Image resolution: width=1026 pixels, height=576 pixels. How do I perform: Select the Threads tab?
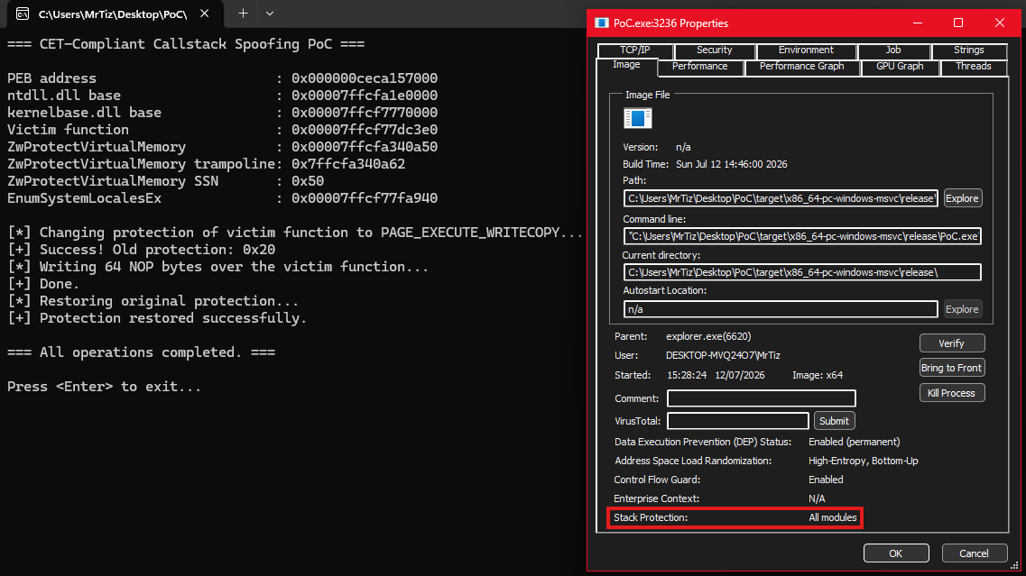point(973,66)
